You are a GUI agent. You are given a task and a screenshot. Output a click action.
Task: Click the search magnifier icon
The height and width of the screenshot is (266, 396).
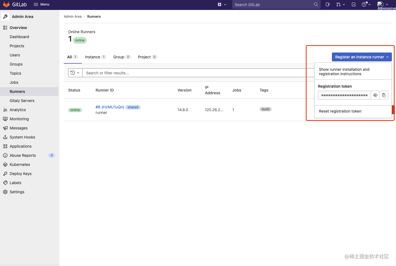[x=316, y=4]
